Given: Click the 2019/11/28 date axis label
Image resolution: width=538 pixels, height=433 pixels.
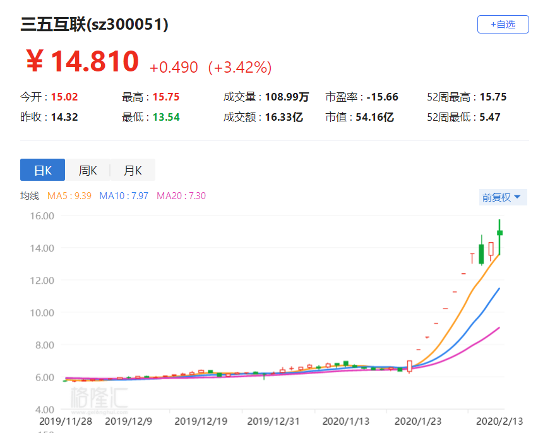Looking at the screenshot, I should coord(66,422).
